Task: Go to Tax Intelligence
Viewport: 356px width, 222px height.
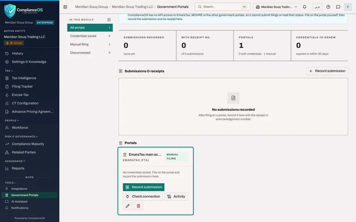Action: (x=29, y=78)
